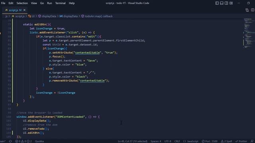Screen dimensions: 255x143
Task: Click the '//once the browser is loaded' comment
Action: [39, 113]
